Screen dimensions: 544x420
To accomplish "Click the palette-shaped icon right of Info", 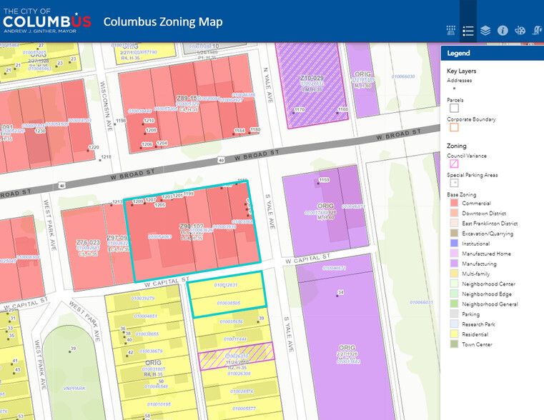I will 520,31.
